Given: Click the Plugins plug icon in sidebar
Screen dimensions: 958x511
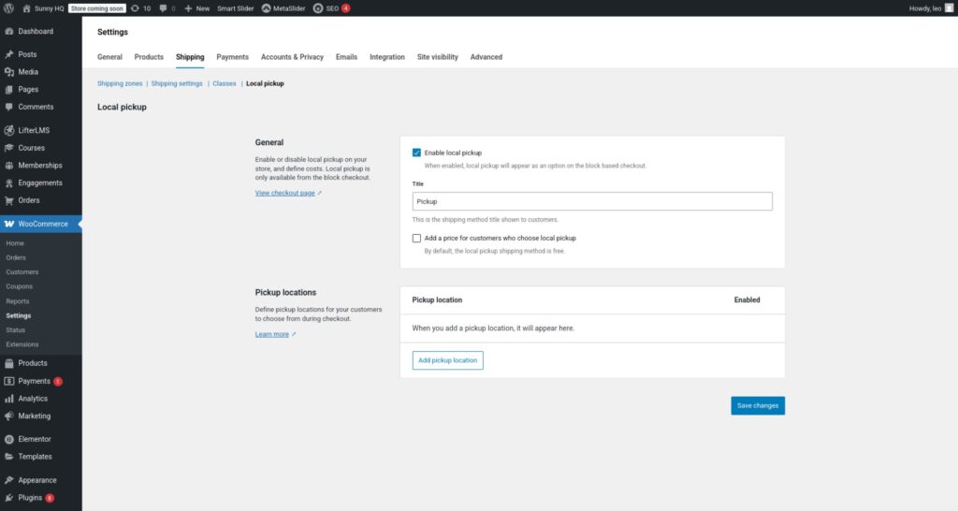Looking at the screenshot, I should tap(9, 498).
